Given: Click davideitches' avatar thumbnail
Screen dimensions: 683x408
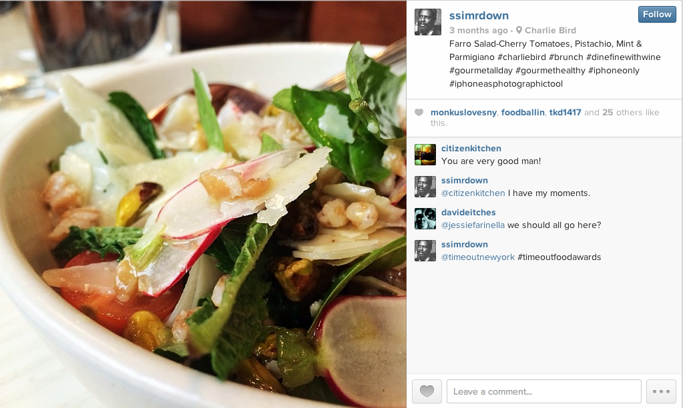Looking at the screenshot, I should pyautogui.click(x=425, y=219).
